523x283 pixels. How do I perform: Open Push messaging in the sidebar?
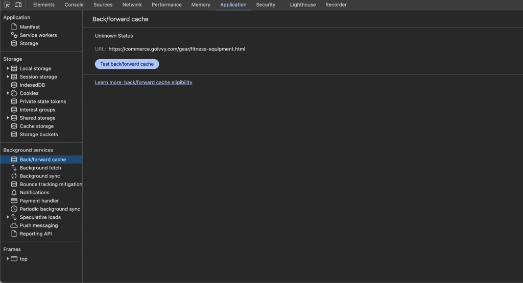(x=38, y=225)
